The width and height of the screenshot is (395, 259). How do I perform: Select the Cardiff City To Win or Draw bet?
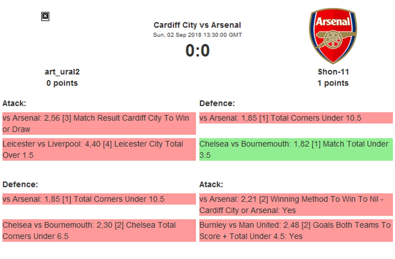[99, 123]
